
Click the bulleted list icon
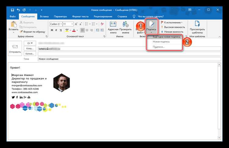[86, 24]
